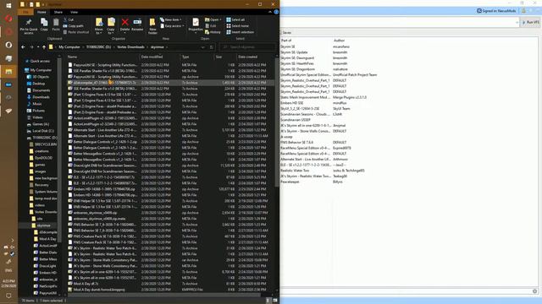Open the Open button dropdown in ribbon

click(213, 19)
